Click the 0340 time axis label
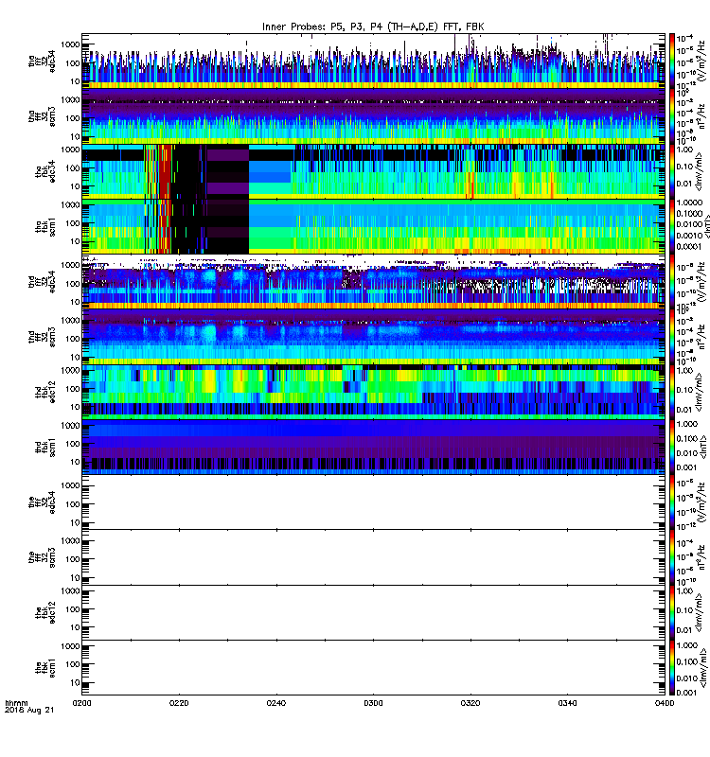 [567, 703]
